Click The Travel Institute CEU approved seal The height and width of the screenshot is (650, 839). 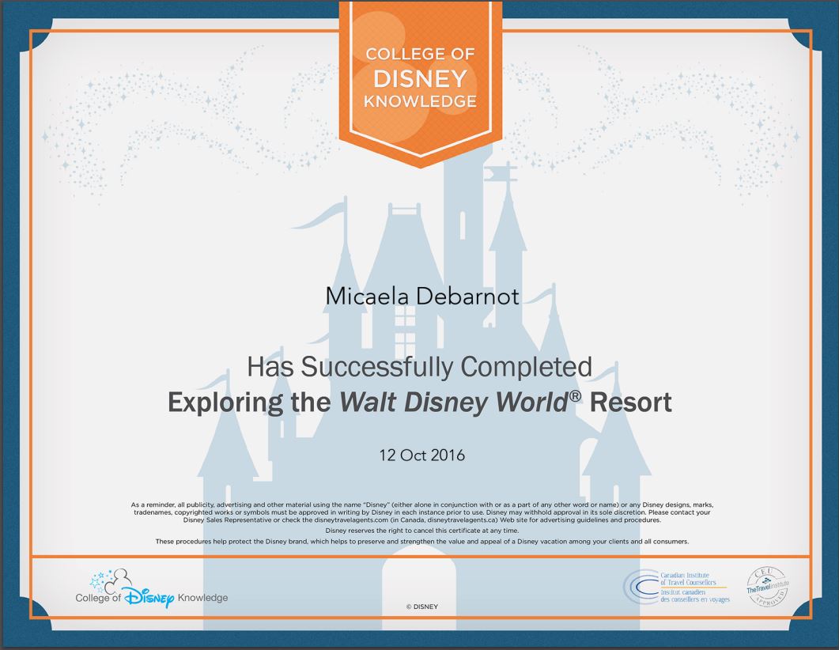click(x=767, y=587)
